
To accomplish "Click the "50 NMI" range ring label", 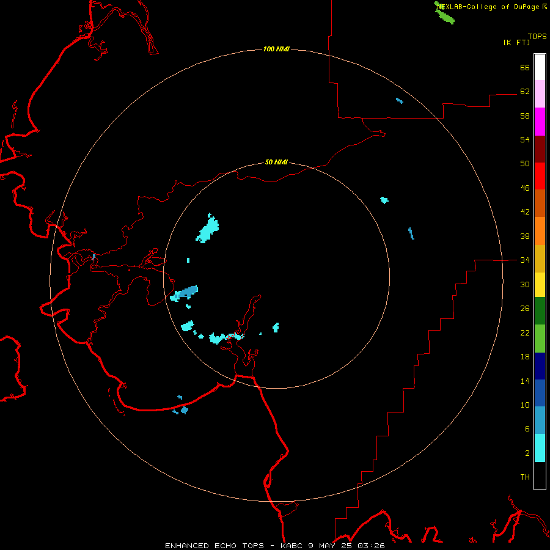I will click(x=276, y=162).
